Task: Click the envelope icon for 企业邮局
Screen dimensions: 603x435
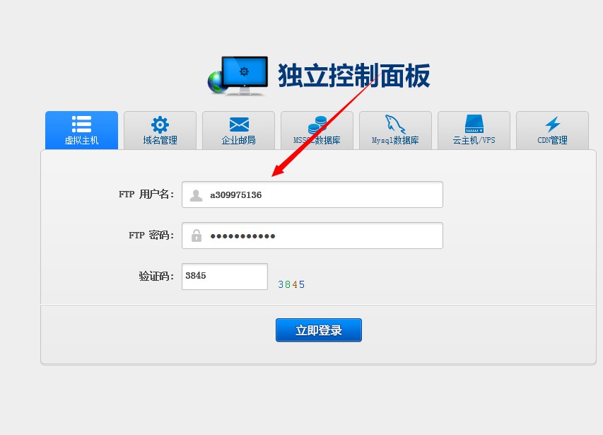Action: coord(239,124)
